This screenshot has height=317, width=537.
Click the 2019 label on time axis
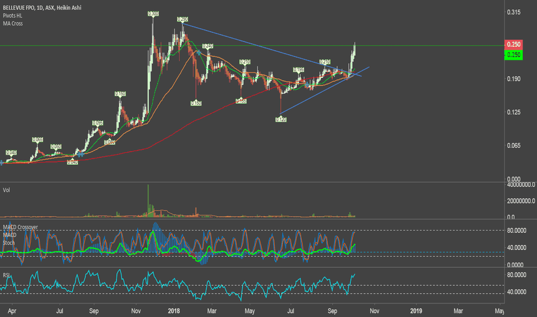416,311
